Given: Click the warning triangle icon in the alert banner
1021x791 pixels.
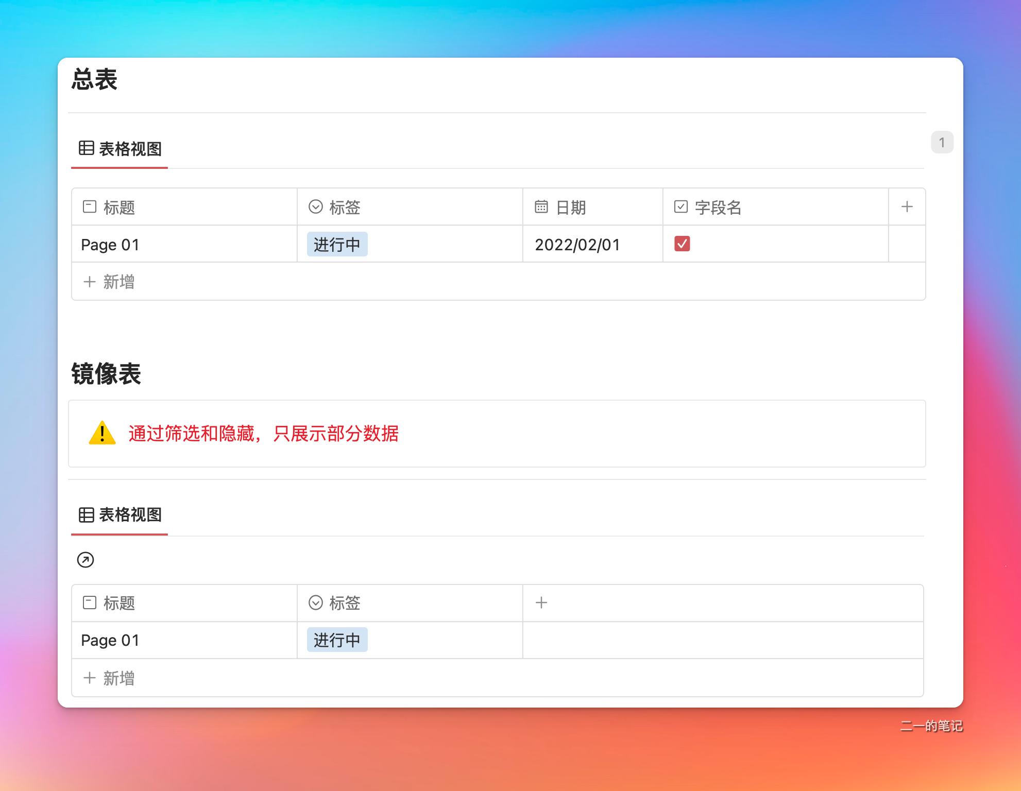Looking at the screenshot, I should (101, 434).
